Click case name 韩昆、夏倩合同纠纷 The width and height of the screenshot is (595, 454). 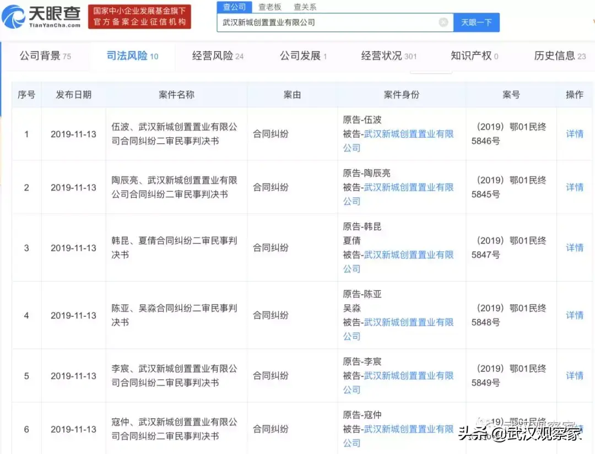click(x=174, y=247)
